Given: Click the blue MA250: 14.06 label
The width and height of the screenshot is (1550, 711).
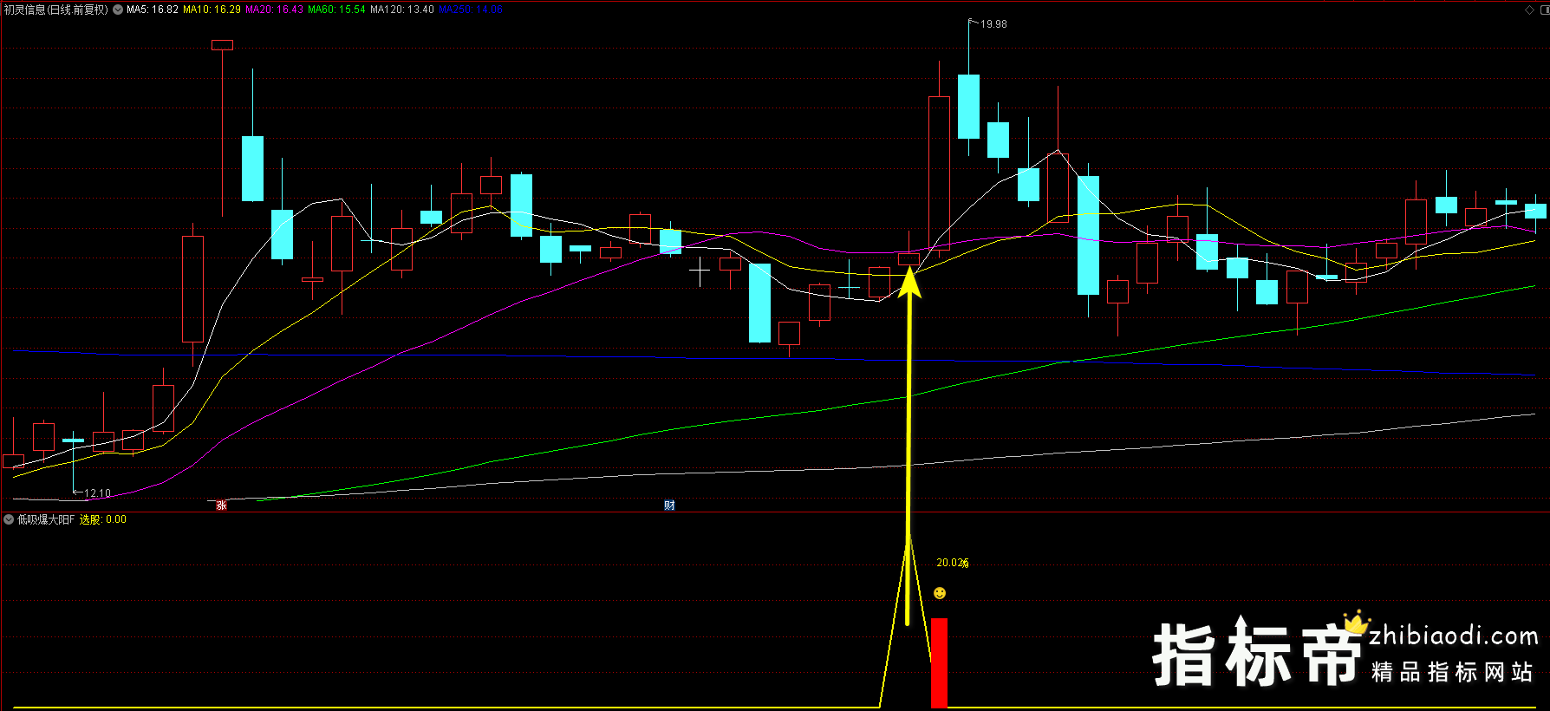Looking at the screenshot, I should point(471,10).
